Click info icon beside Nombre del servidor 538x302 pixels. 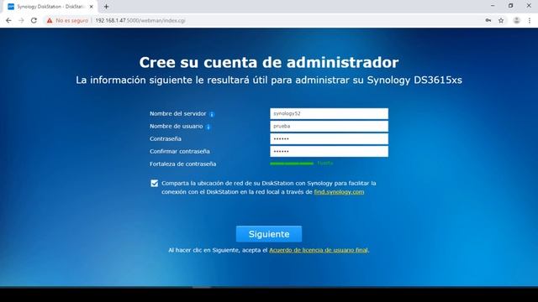[x=212, y=114]
